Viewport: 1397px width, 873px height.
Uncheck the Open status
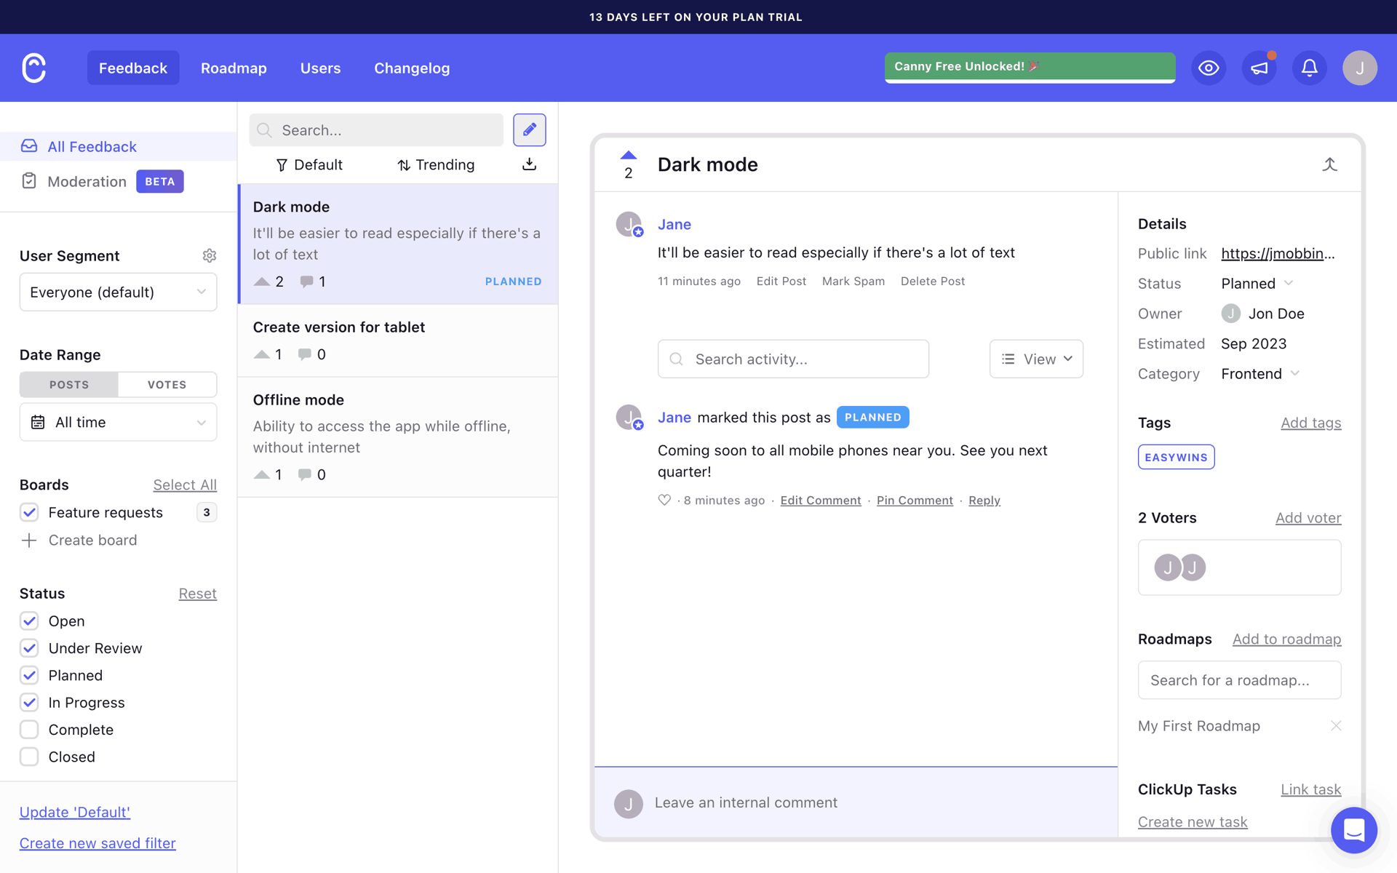(x=29, y=621)
